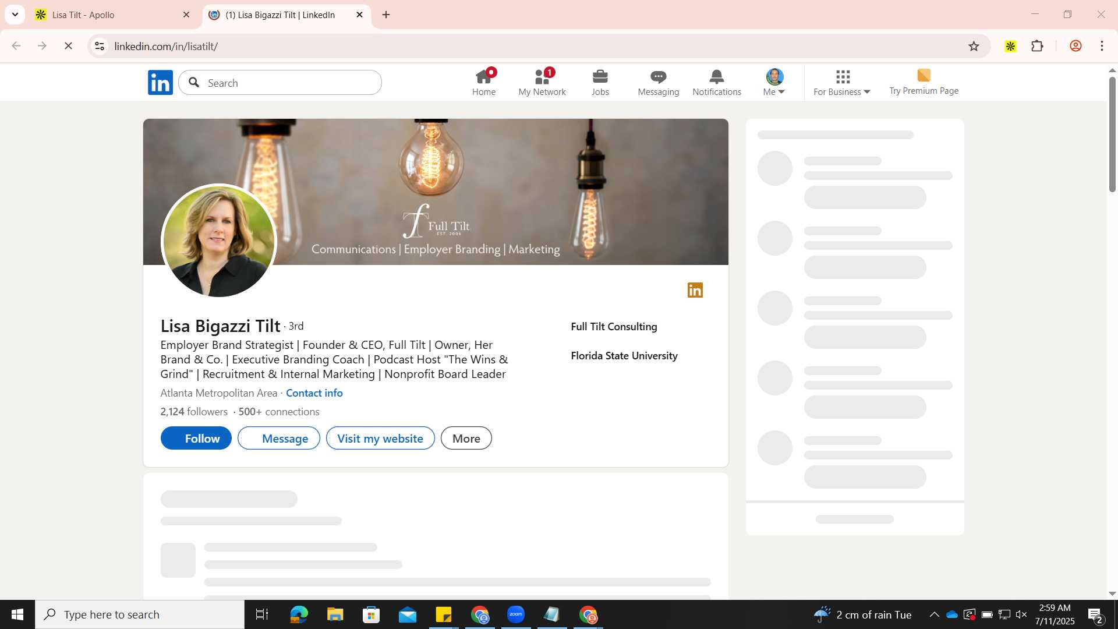Open Microsoft Store from taskbar
This screenshot has height=629, width=1118.
click(371, 614)
